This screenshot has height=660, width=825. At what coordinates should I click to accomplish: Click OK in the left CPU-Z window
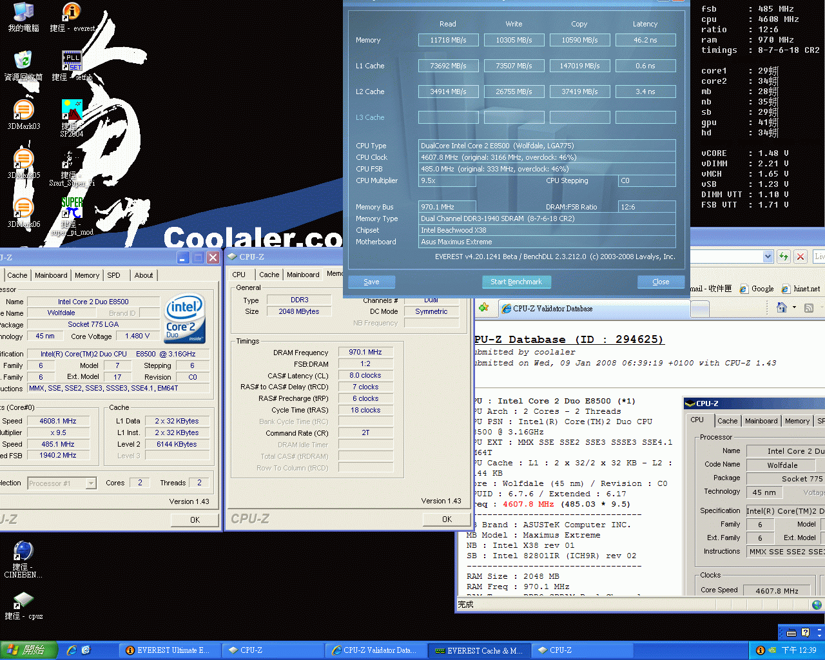point(195,519)
